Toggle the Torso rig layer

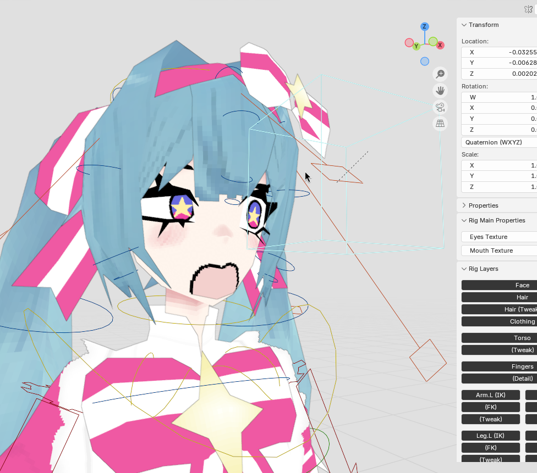499,337
